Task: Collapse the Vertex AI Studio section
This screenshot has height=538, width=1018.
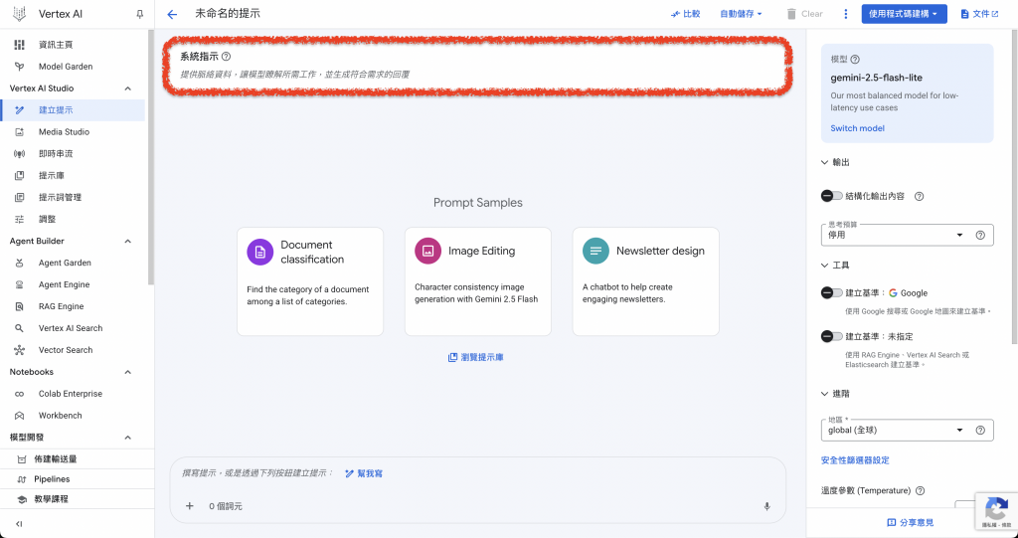Action: (128, 89)
